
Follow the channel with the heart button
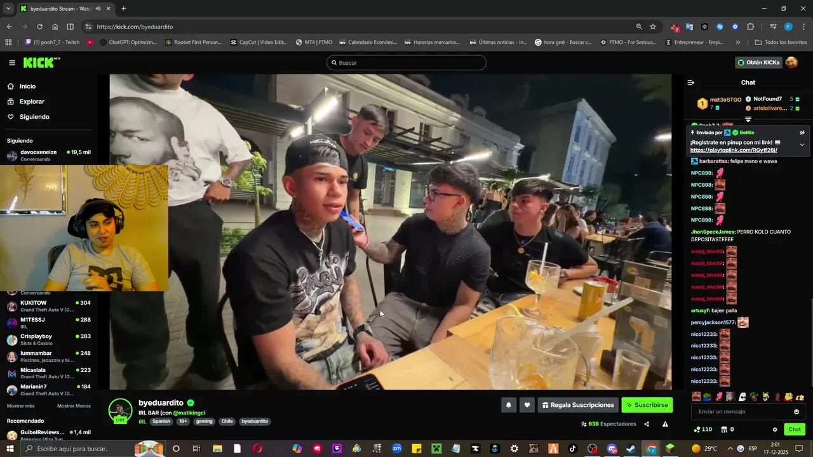click(x=527, y=405)
